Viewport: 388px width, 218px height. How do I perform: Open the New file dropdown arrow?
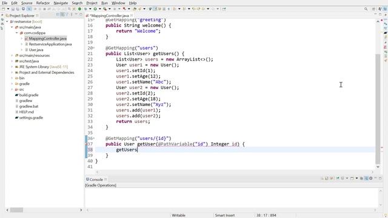click(8, 9)
